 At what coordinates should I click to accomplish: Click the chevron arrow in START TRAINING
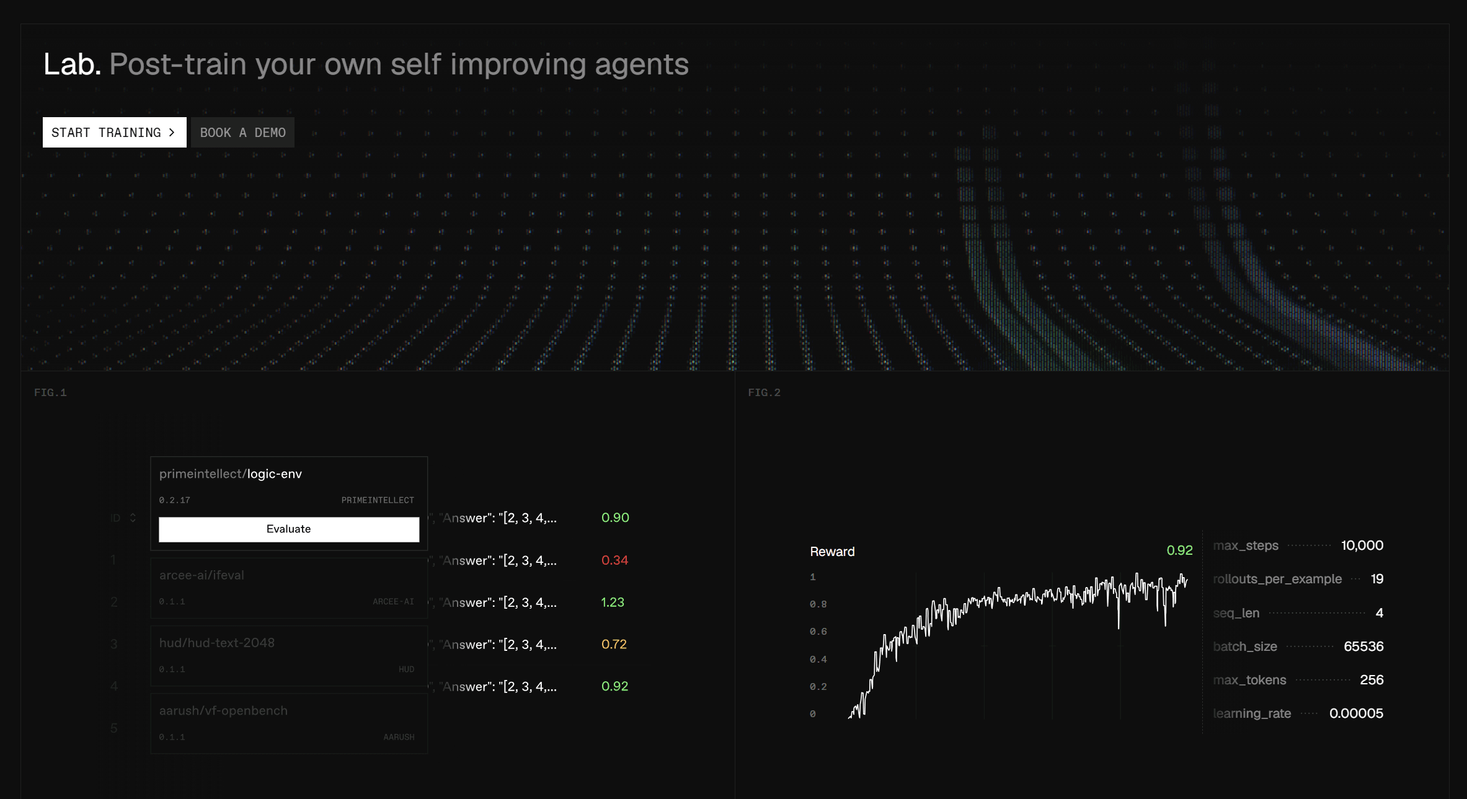click(x=172, y=132)
